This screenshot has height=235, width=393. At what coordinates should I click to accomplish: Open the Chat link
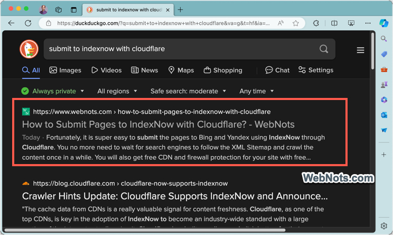pyautogui.click(x=277, y=70)
